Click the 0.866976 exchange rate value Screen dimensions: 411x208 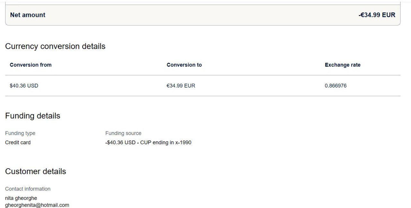[336, 86]
